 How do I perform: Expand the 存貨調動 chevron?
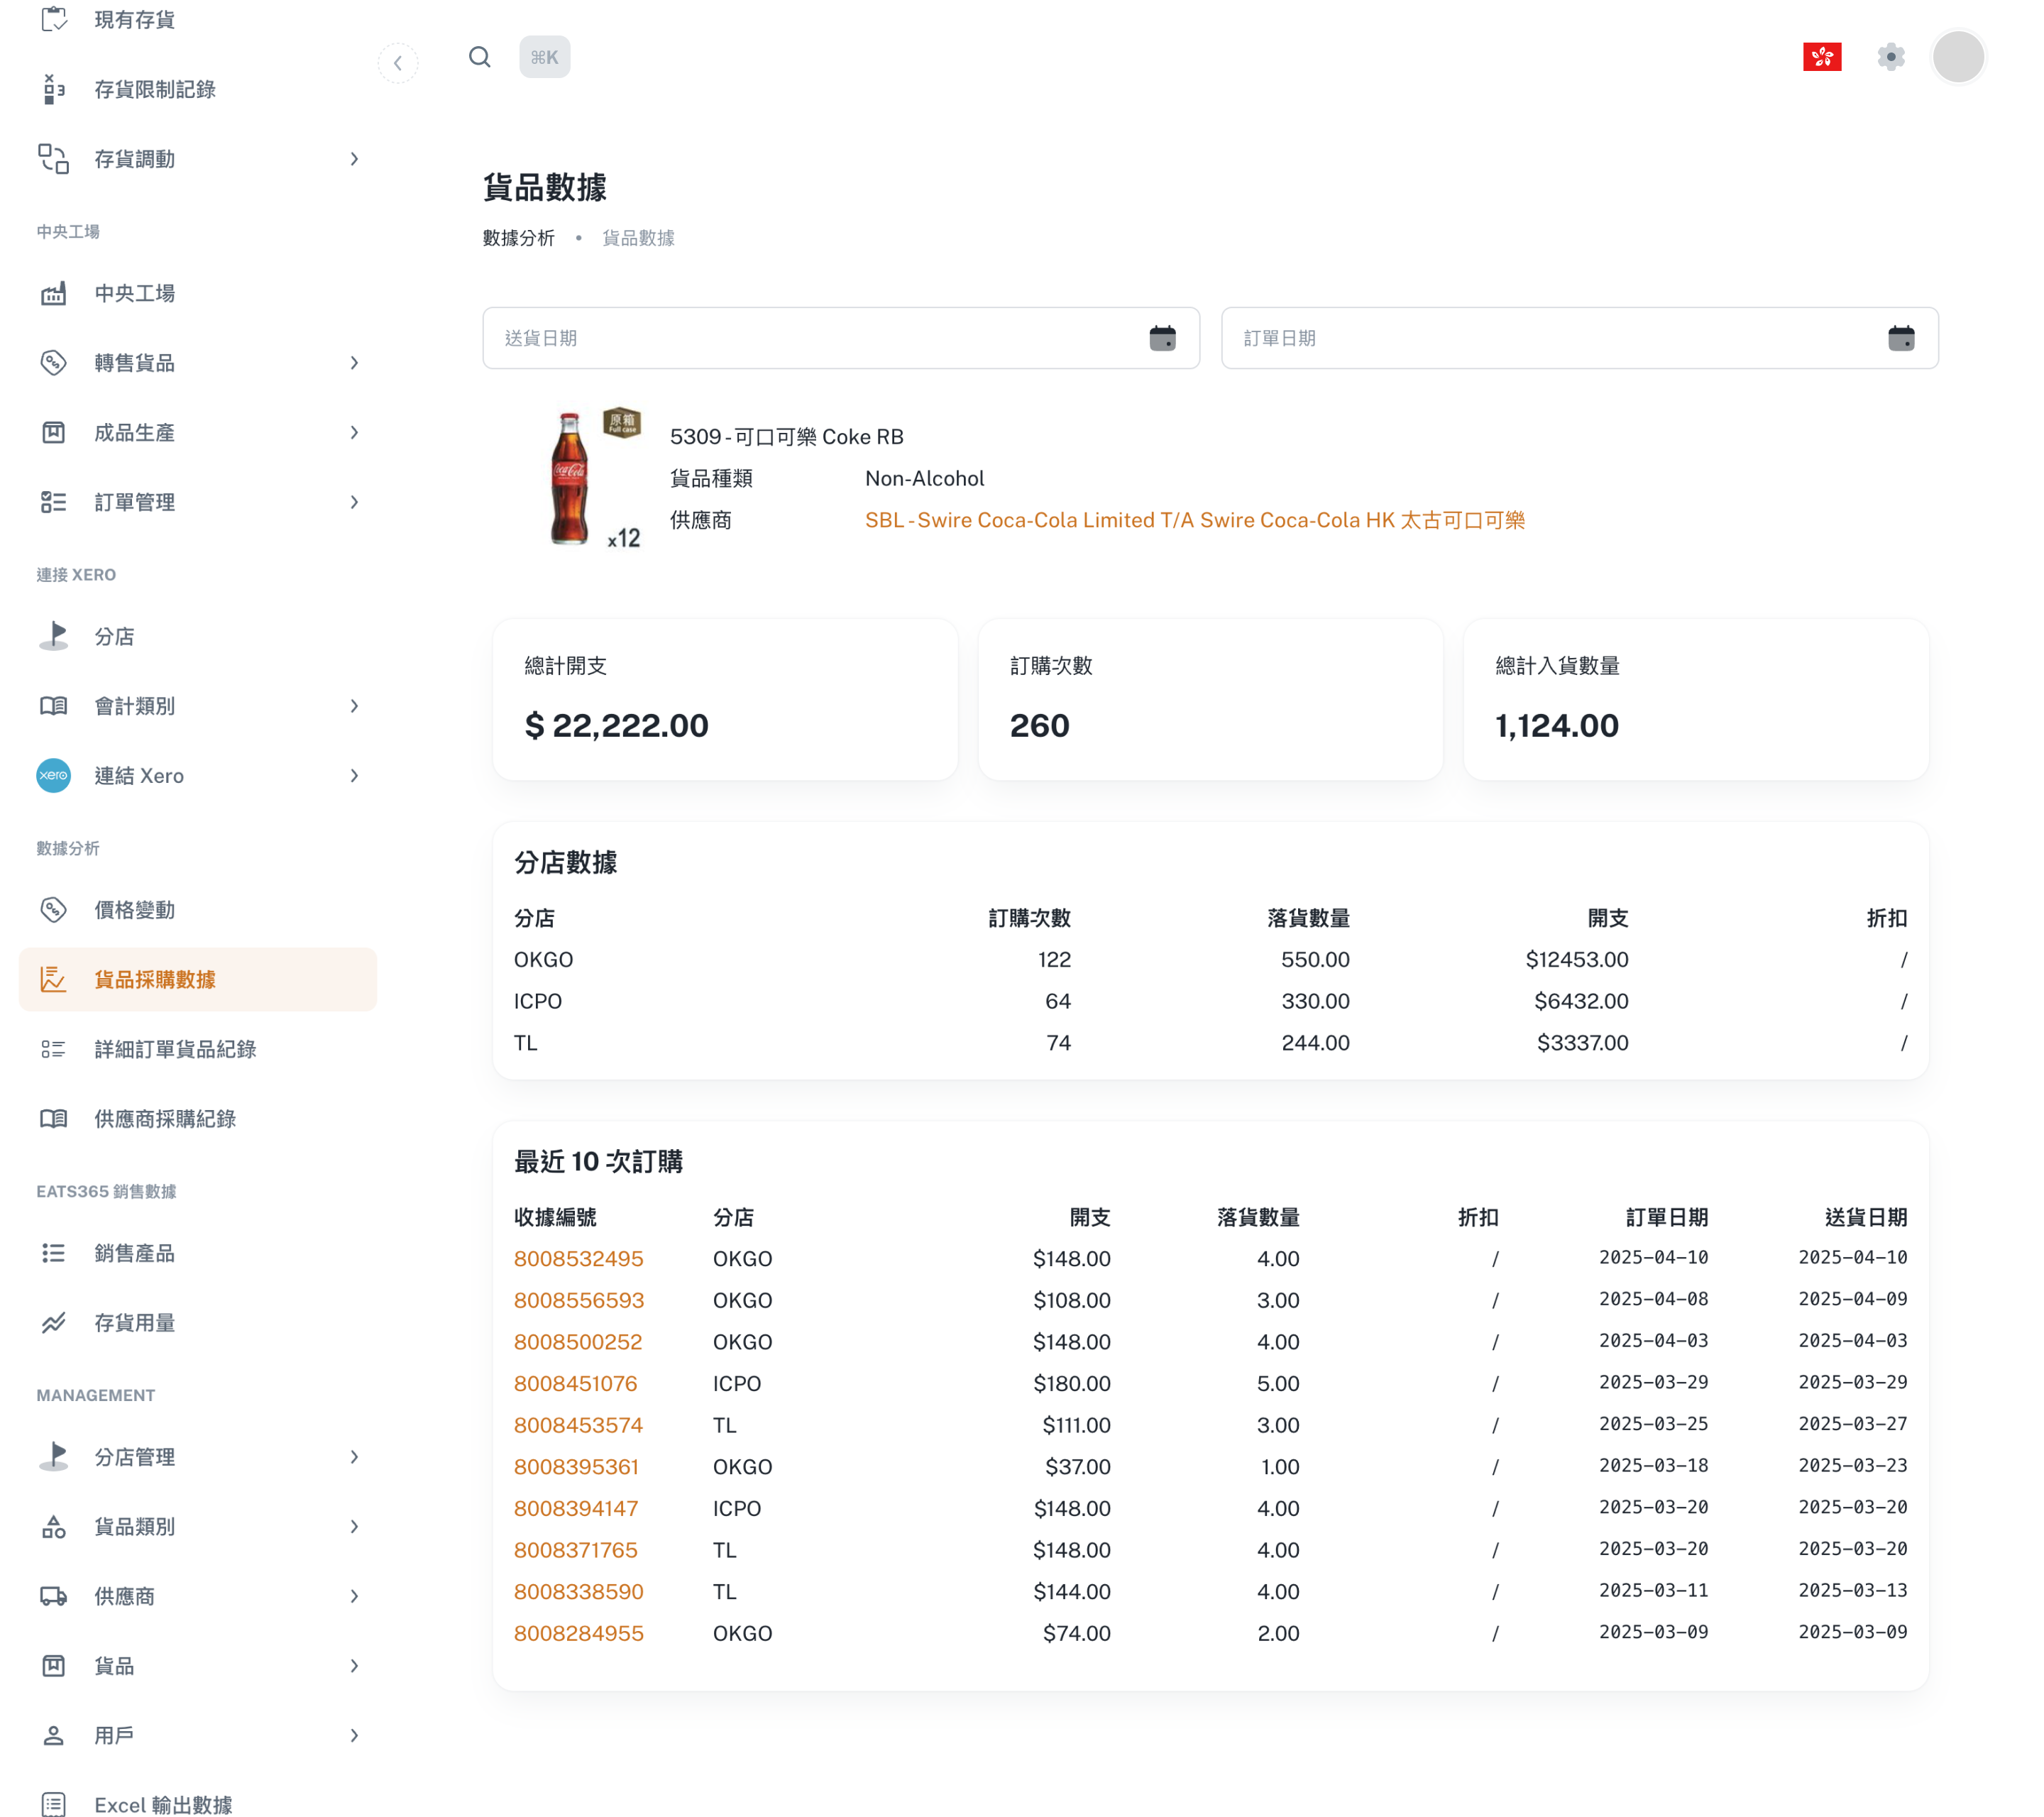[355, 159]
